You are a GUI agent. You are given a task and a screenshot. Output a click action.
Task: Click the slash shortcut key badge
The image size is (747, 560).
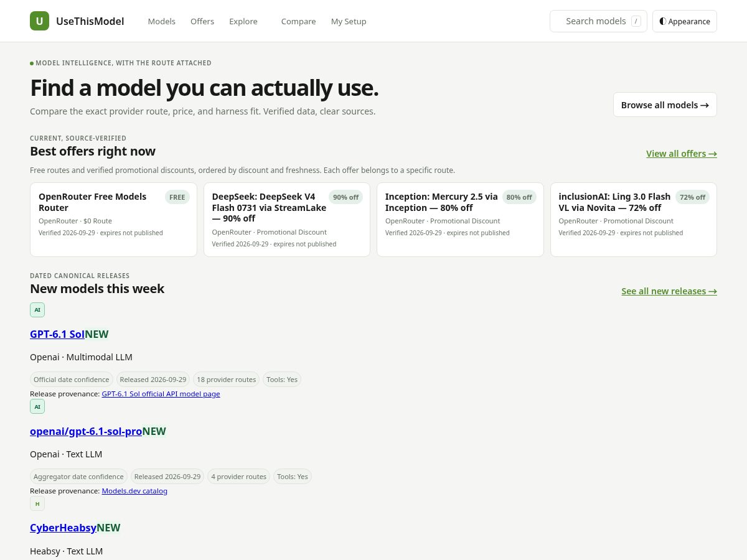pyautogui.click(x=636, y=21)
